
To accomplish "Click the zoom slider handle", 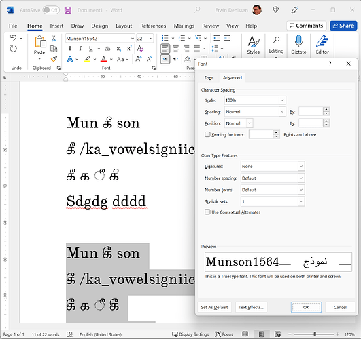I will [x=315, y=334].
